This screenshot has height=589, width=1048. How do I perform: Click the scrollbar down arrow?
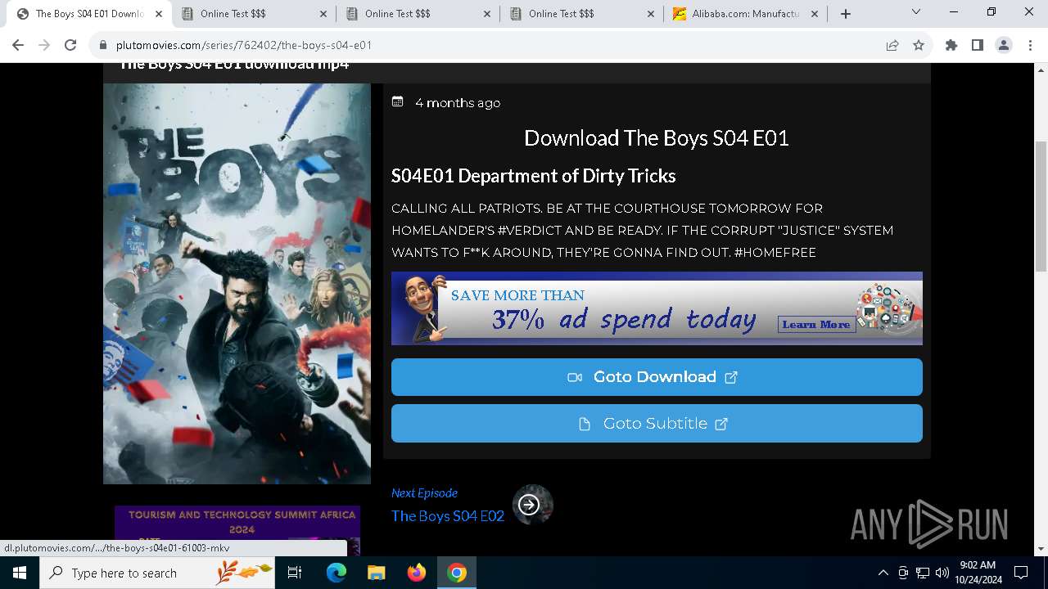point(1041,549)
